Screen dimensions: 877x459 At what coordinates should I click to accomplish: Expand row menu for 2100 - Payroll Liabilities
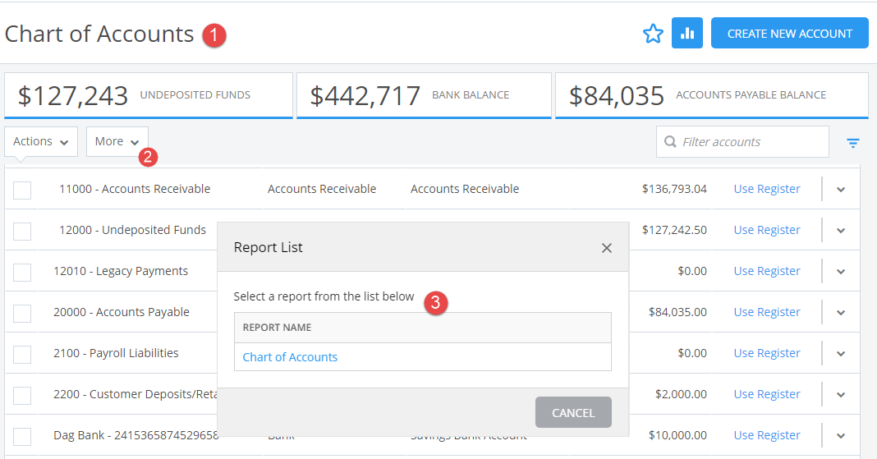click(x=841, y=354)
